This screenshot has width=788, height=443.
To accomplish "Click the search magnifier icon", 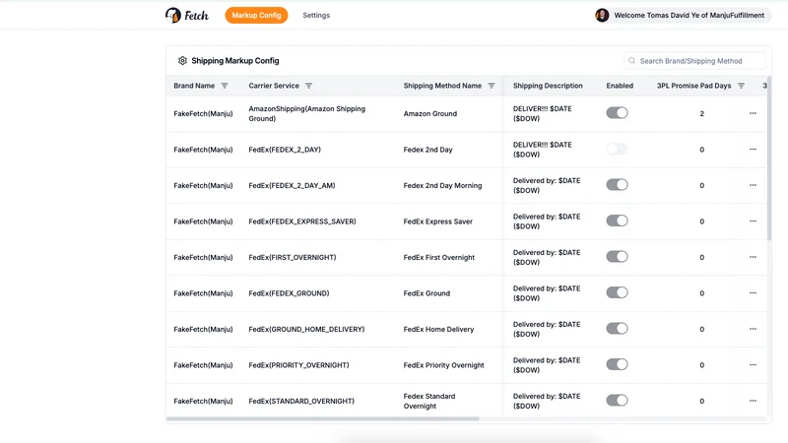I will [631, 61].
